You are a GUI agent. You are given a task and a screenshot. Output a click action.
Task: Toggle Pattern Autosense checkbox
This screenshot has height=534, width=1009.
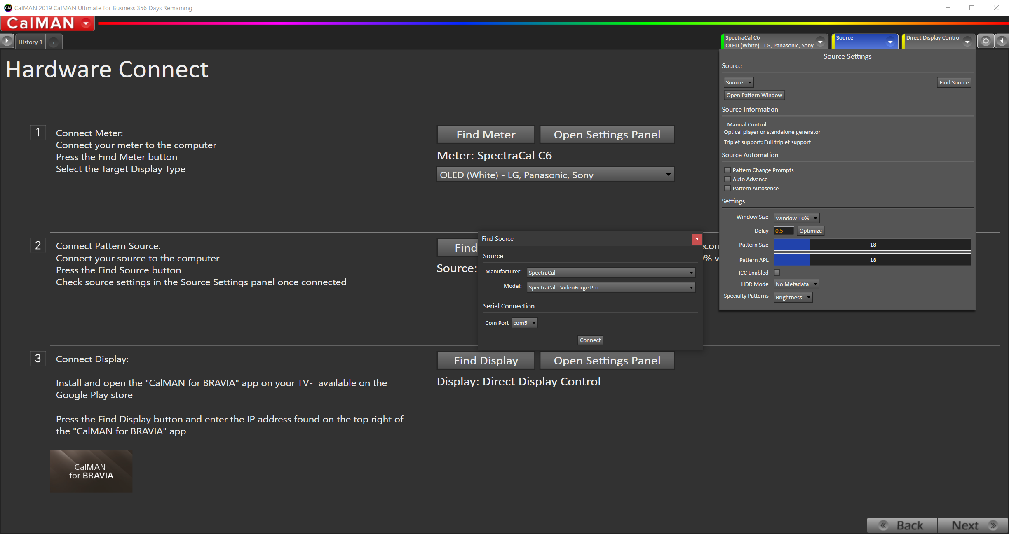coord(727,188)
